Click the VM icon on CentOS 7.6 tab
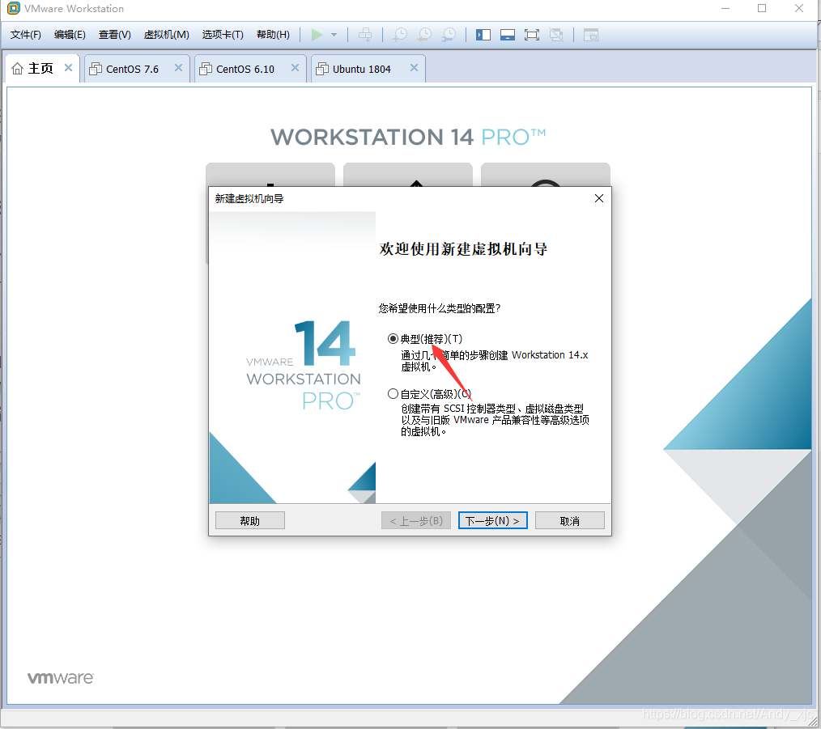Viewport: 821px width, 729px height. [x=96, y=69]
